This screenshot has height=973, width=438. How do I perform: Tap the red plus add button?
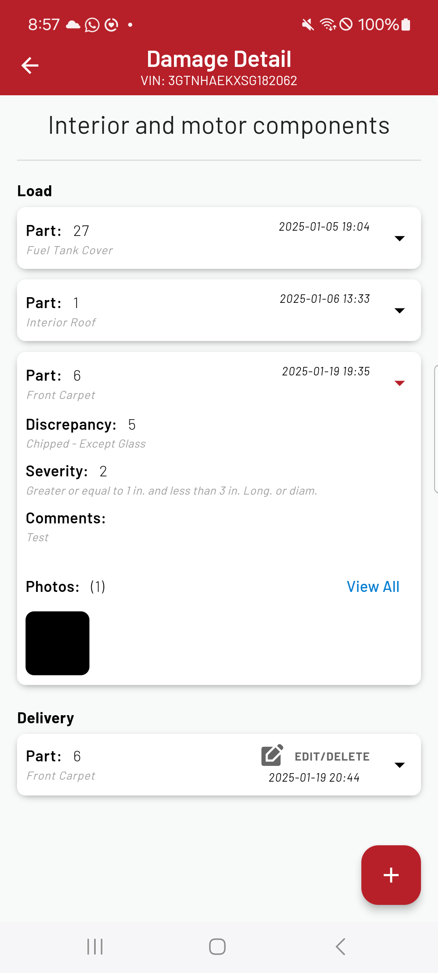(391, 875)
